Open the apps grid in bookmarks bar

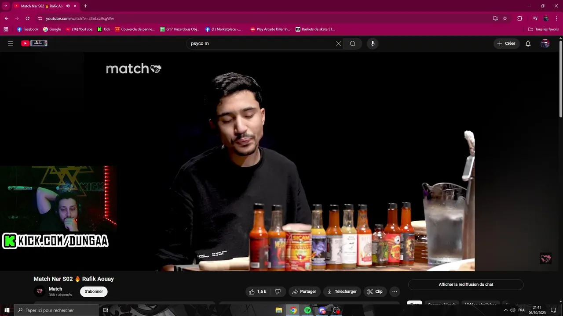[x=6, y=29]
